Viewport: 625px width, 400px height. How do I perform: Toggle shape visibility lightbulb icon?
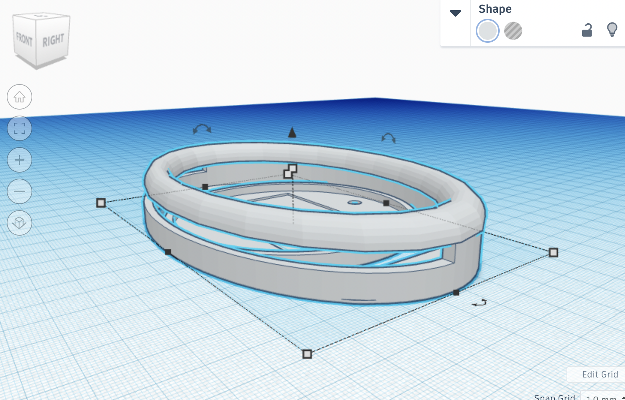pyautogui.click(x=612, y=29)
